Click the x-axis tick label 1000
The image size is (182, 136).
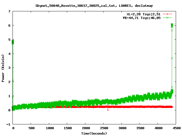coord(50,128)
